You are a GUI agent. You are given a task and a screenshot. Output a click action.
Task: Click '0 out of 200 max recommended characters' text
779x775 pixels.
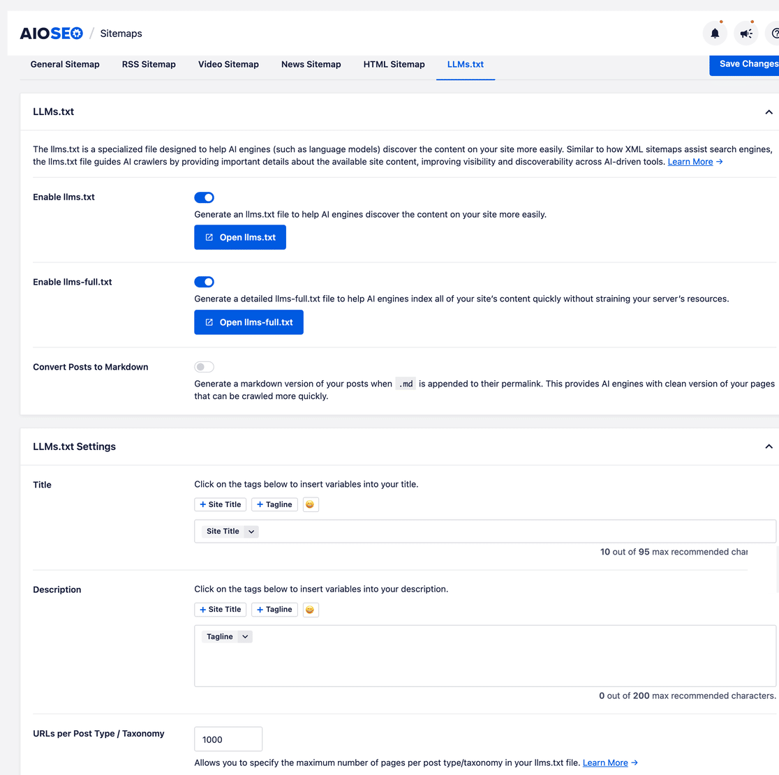click(687, 696)
